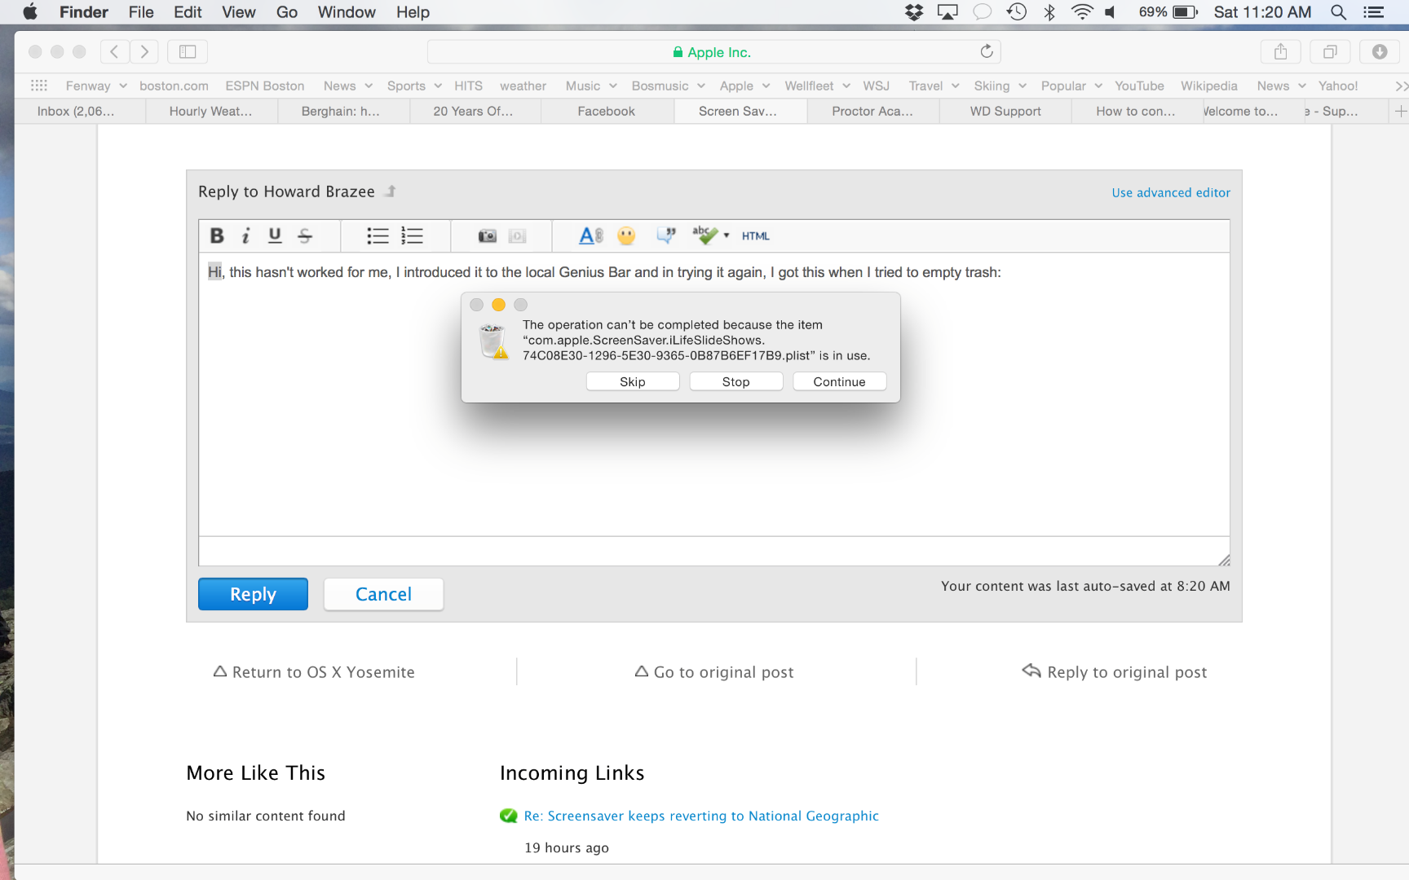Open the Window menu
Image resolution: width=1409 pixels, height=880 pixels.
point(347,12)
